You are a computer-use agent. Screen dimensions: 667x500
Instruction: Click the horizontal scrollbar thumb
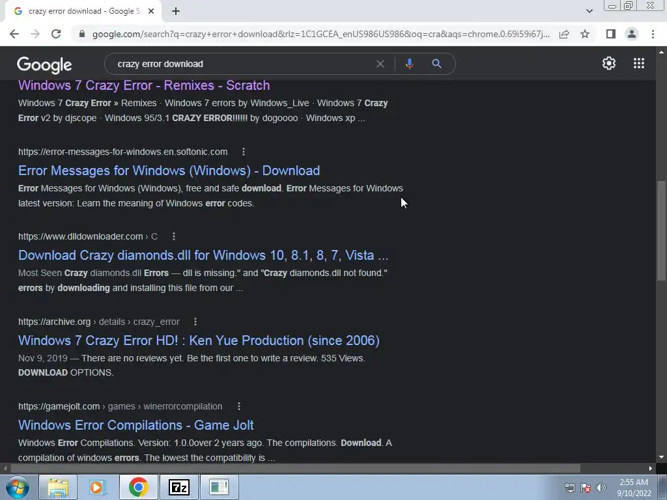(295, 469)
